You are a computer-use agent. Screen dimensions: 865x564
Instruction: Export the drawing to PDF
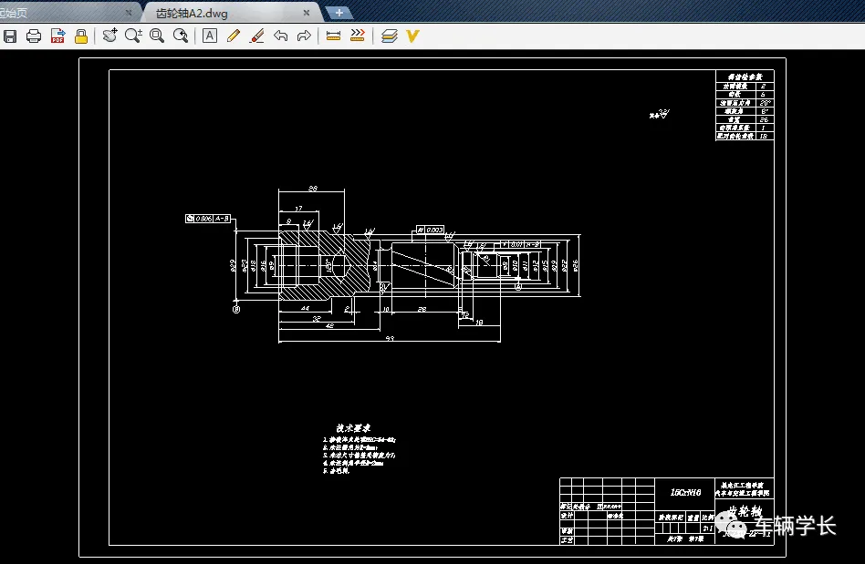[57, 36]
